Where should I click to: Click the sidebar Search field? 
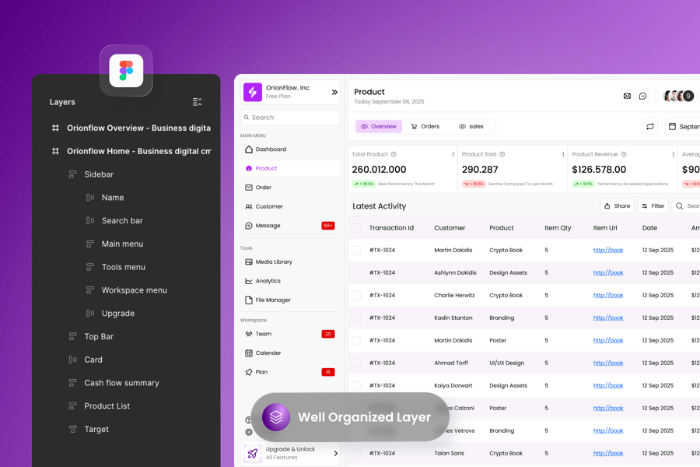tap(290, 118)
